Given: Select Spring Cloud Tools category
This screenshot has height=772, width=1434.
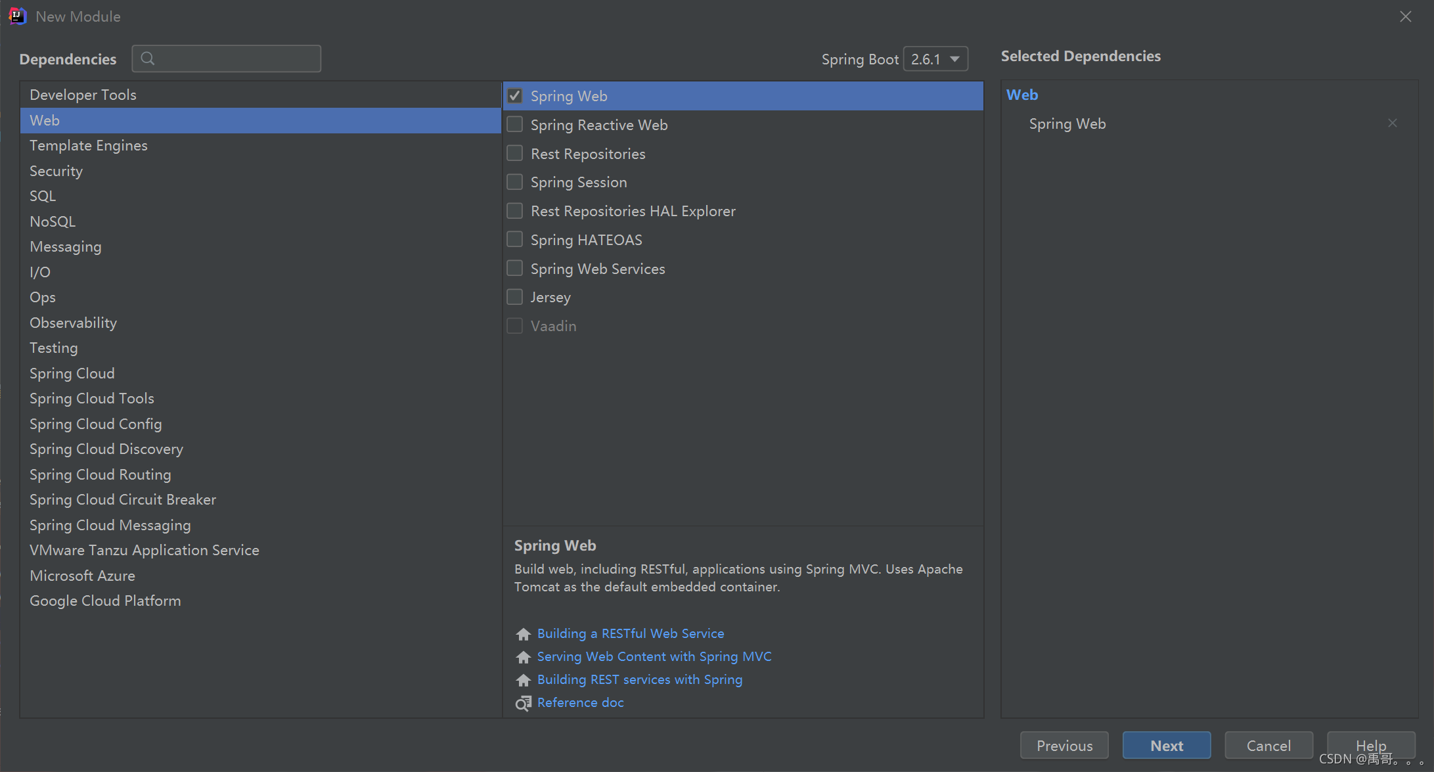Looking at the screenshot, I should coord(260,398).
